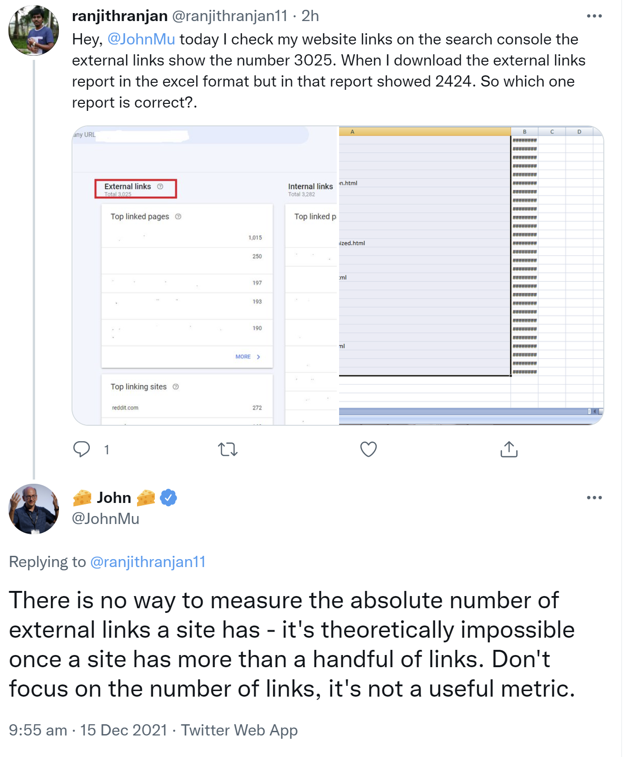Open more options on ranjithranjan's tweet
This screenshot has width=623, height=757.
click(x=594, y=16)
